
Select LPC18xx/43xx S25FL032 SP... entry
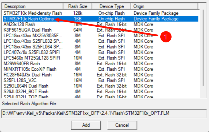tap(101, 41)
